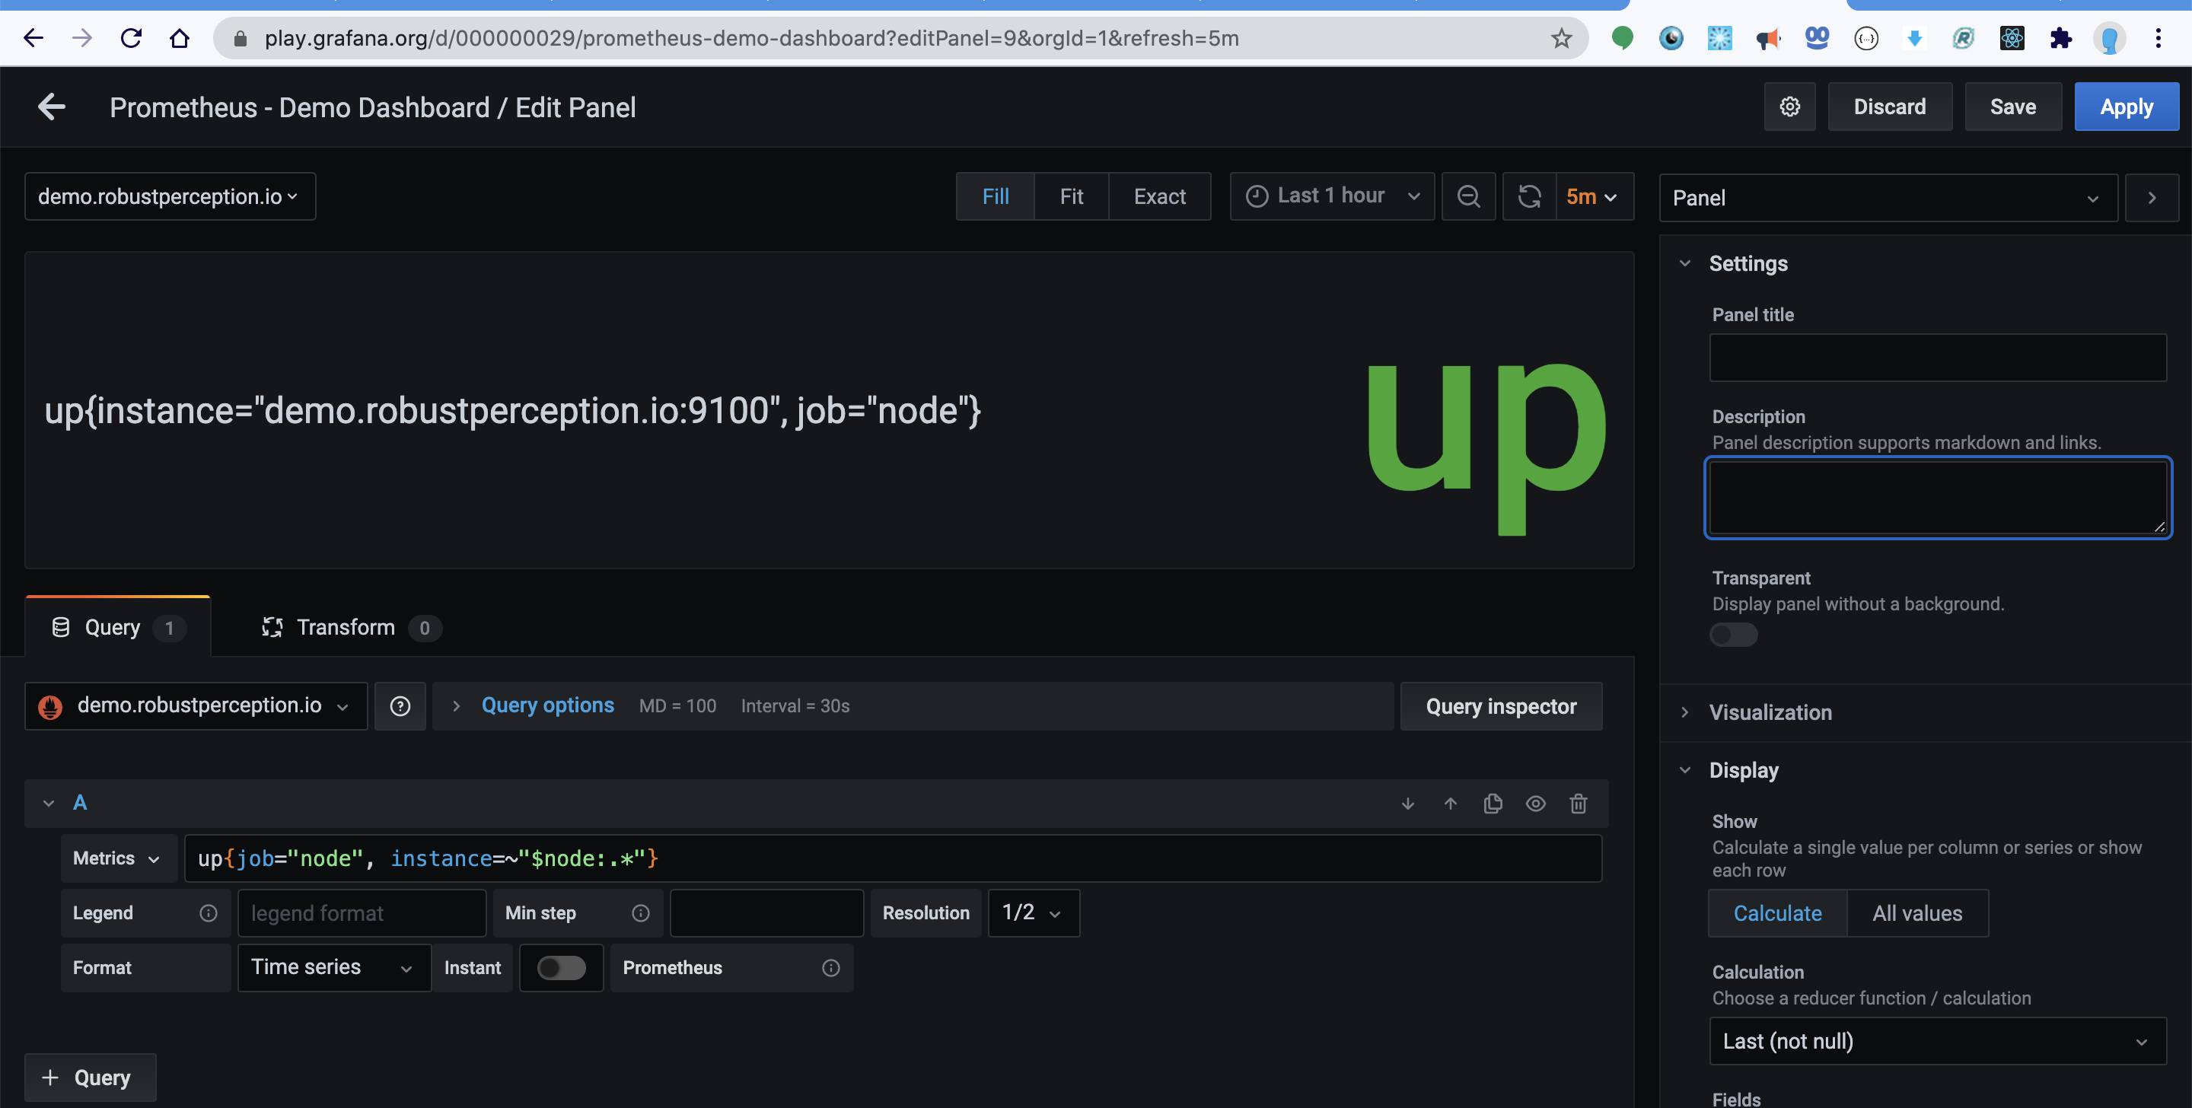Click the back arrow to exit Edit Panel

click(x=52, y=107)
